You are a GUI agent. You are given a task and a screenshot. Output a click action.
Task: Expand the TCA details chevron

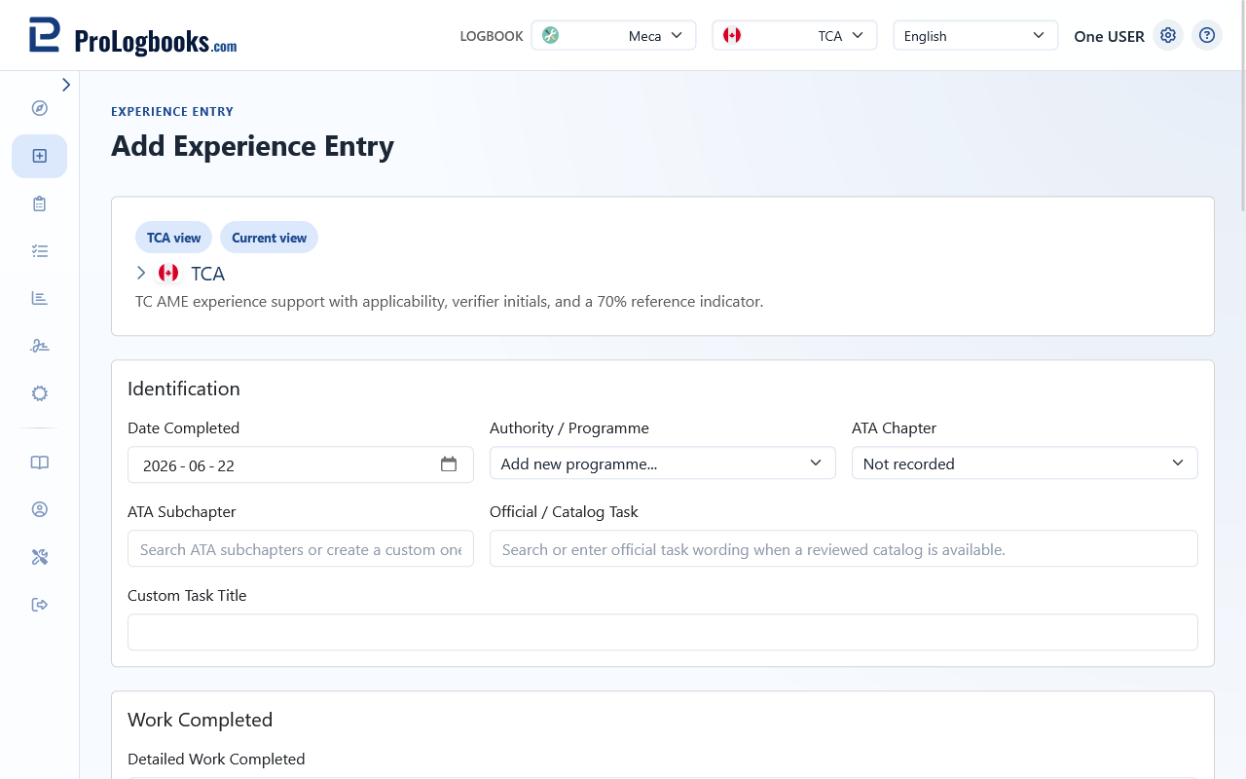[141, 273]
